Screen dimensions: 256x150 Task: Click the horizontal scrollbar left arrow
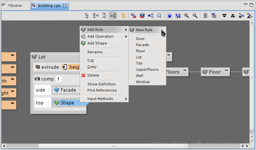(x=4, y=146)
